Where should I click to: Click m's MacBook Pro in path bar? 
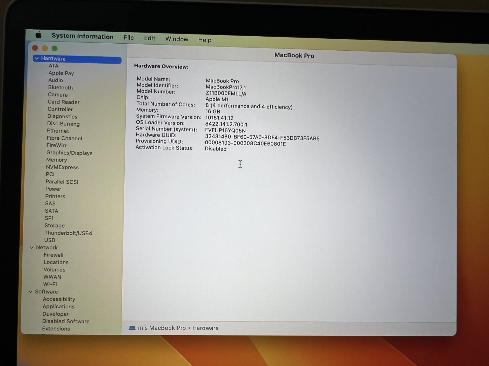click(x=162, y=328)
